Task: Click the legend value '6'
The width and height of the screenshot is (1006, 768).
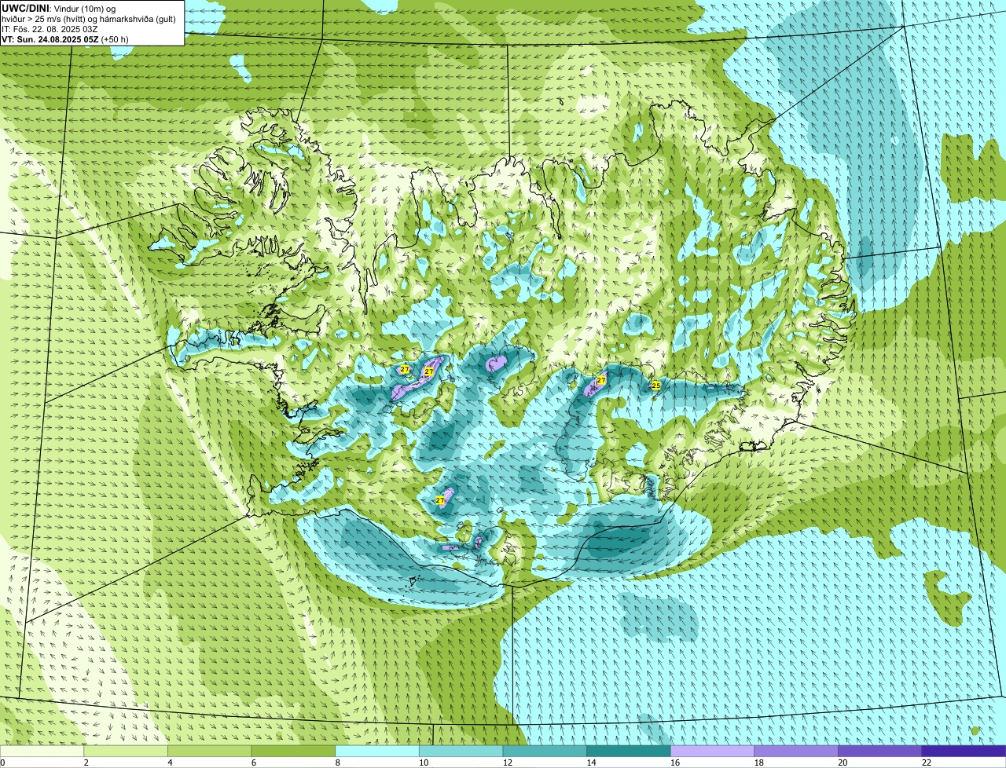Action: tap(253, 763)
